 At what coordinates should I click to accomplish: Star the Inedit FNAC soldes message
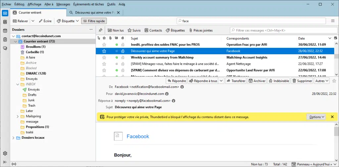pos(104,45)
